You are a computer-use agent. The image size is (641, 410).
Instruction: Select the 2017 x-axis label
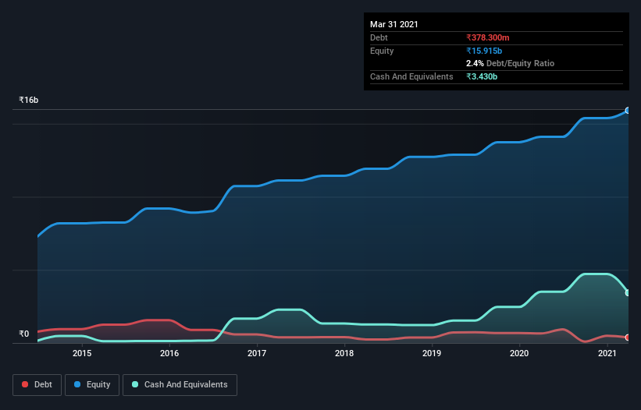point(257,353)
